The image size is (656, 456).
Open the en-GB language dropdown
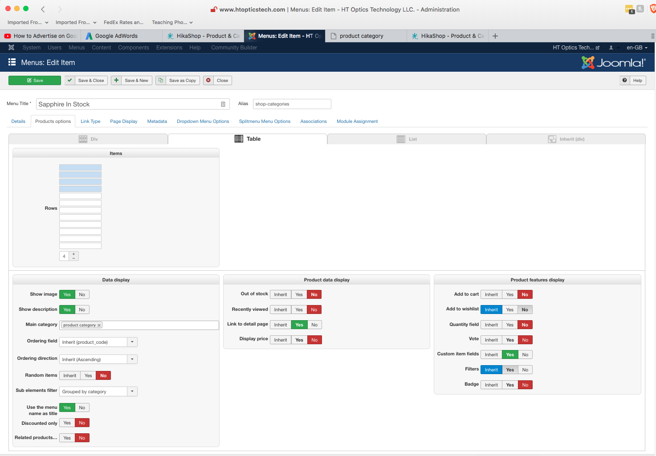(x=637, y=48)
